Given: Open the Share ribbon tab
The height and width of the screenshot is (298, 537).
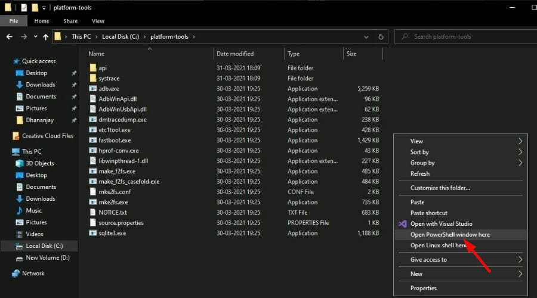Looking at the screenshot, I should (69, 21).
